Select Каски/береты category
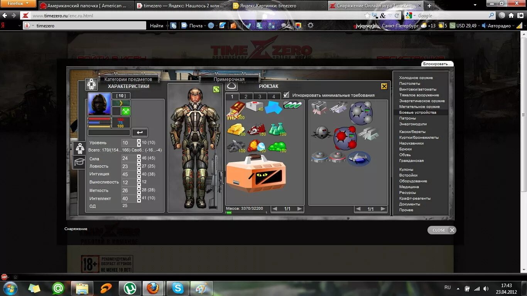The height and width of the screenshot is (296, 527). 412,132
